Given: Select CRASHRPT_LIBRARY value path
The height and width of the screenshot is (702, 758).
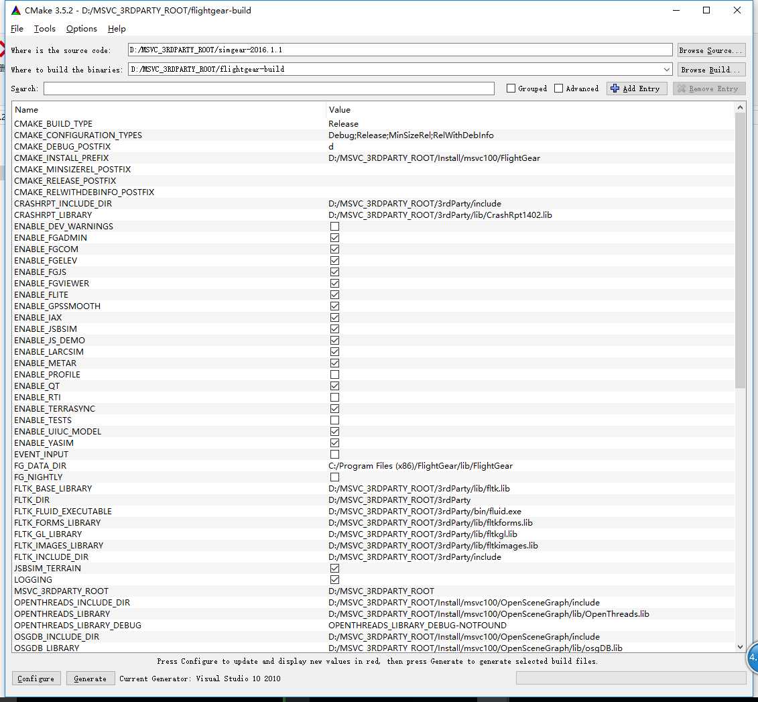Looking at the screenshot, I should tap(440, 215).
